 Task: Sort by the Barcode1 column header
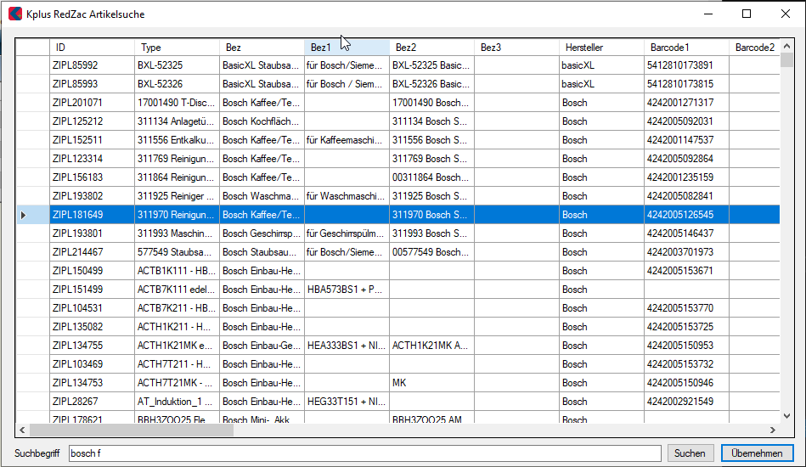pos(686,48)
